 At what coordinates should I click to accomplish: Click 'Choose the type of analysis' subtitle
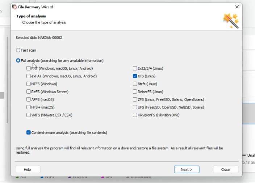pos(44,22)
